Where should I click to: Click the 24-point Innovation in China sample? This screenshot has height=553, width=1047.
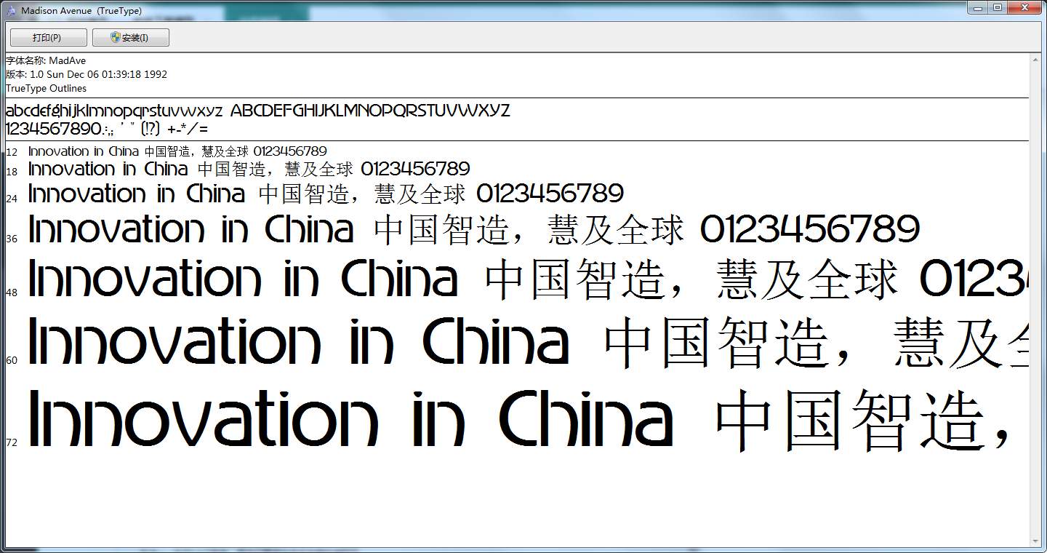click(326, 194)
